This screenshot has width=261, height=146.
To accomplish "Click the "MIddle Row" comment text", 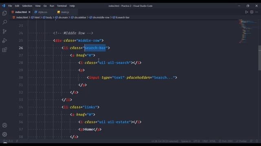I will (x=74, y=33).
